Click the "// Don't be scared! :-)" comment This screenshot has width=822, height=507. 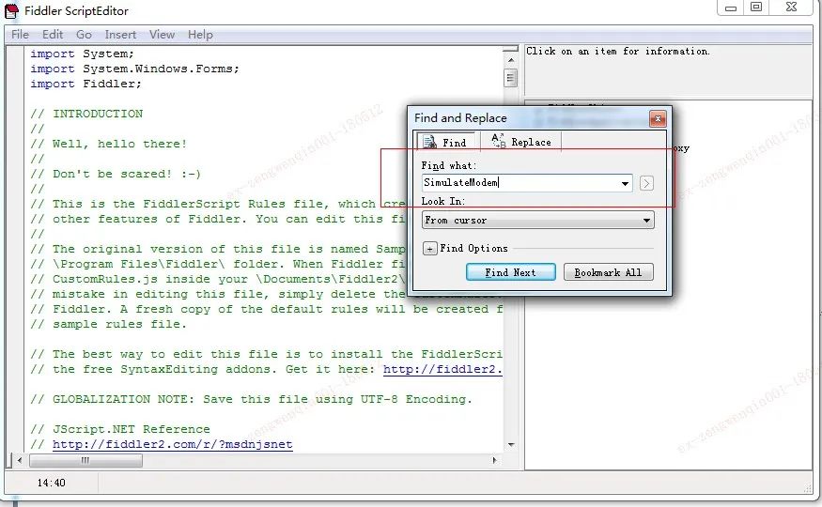pyautogui.click(x=116, y=174)
